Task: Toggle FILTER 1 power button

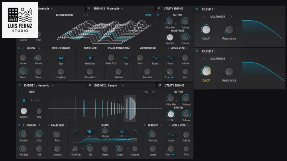Action: click(x=197, y=9)
